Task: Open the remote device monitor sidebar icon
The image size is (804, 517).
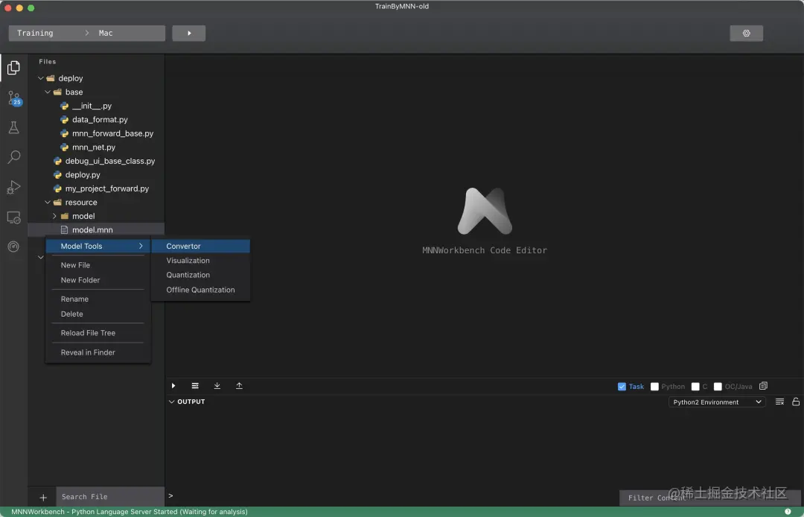Action: [x=14, y=218]
